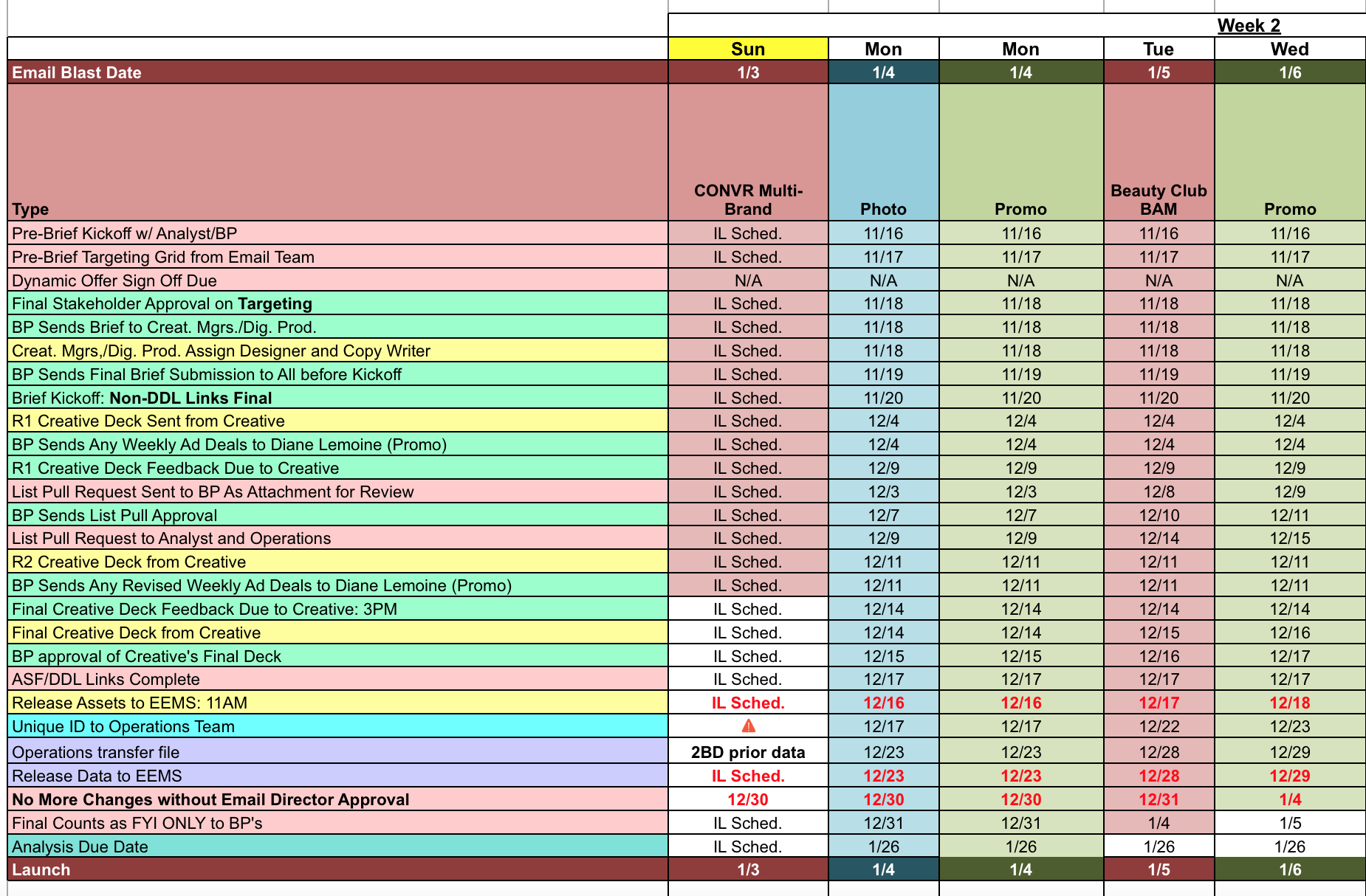
Task: Select 'Brief Kickoff: Non-DDL Links Final' cell
Action: (x=337, y=398)
